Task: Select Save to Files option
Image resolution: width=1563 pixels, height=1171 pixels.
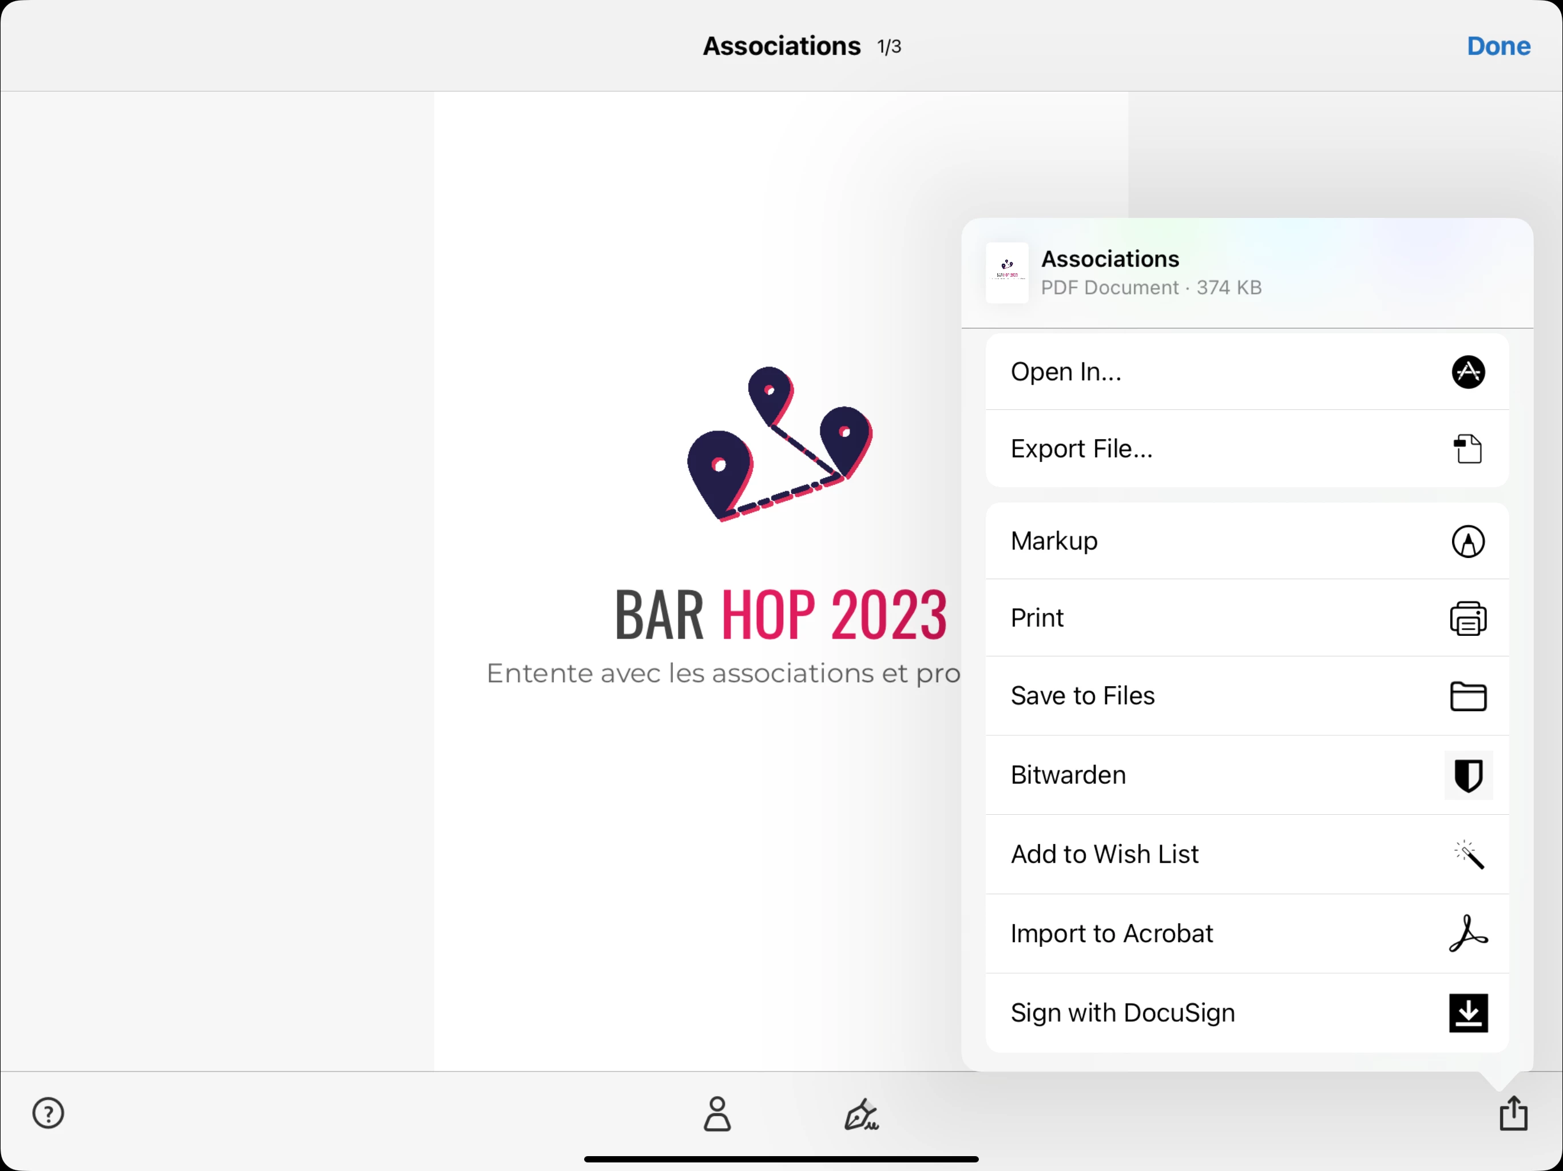Action: pyautogui.click(x=1082, y=696)
